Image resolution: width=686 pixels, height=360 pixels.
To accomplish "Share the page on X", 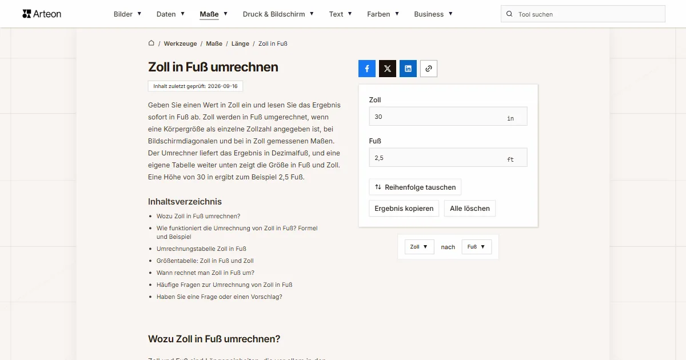I will 388,69.
